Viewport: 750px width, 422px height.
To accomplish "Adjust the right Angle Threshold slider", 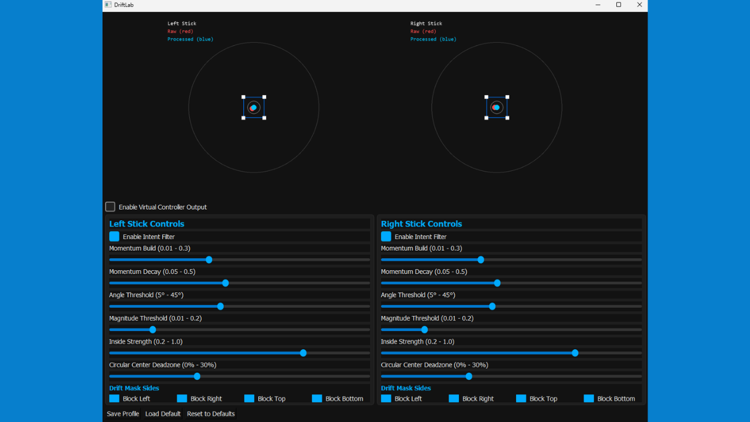I will pos(492,306).
